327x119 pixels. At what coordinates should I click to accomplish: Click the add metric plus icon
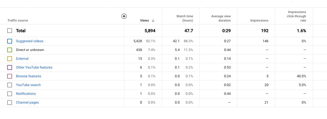[124, 16]
